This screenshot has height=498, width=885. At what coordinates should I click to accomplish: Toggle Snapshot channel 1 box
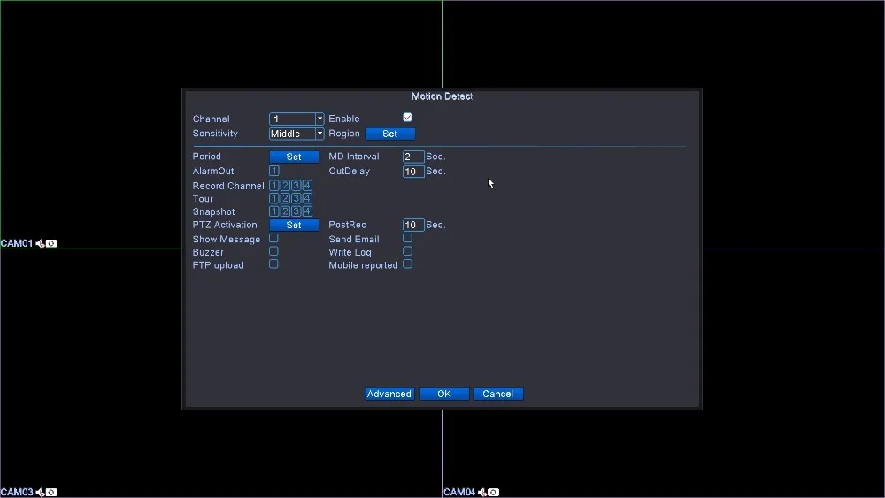pyautogui.click(x=273, y=211)
